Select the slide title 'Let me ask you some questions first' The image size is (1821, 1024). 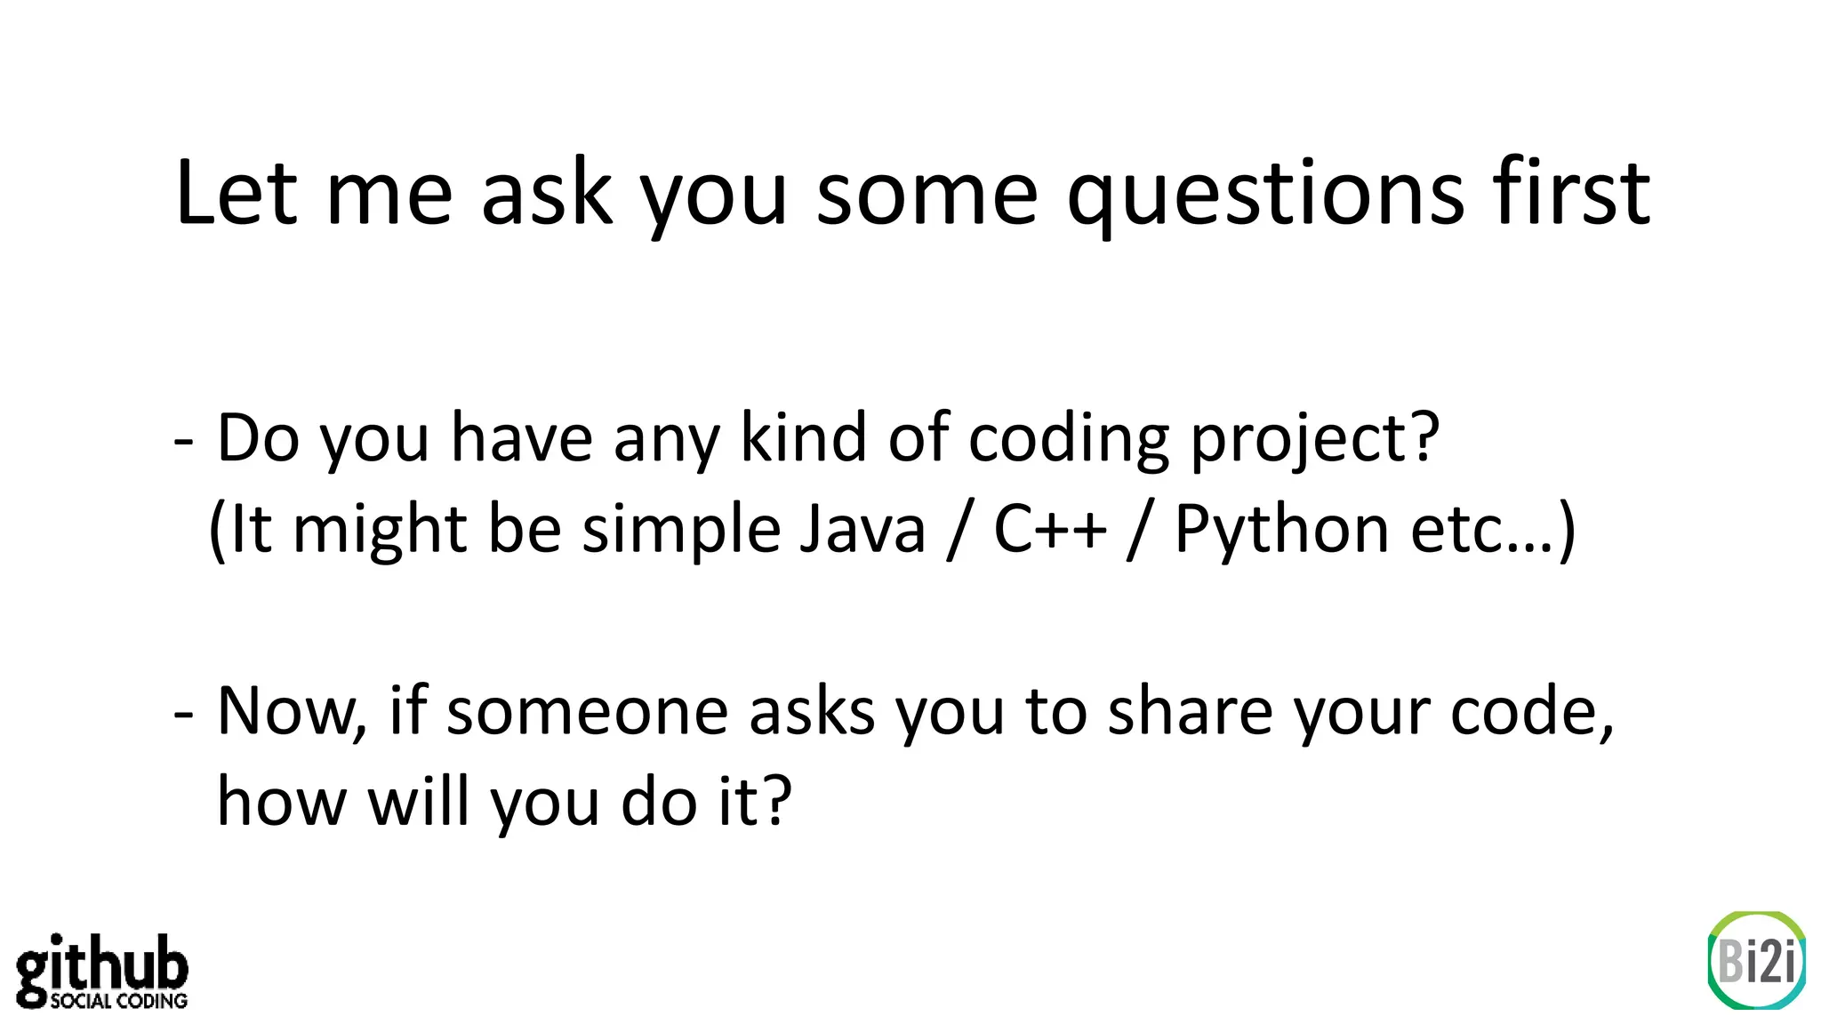click(912, 195)
